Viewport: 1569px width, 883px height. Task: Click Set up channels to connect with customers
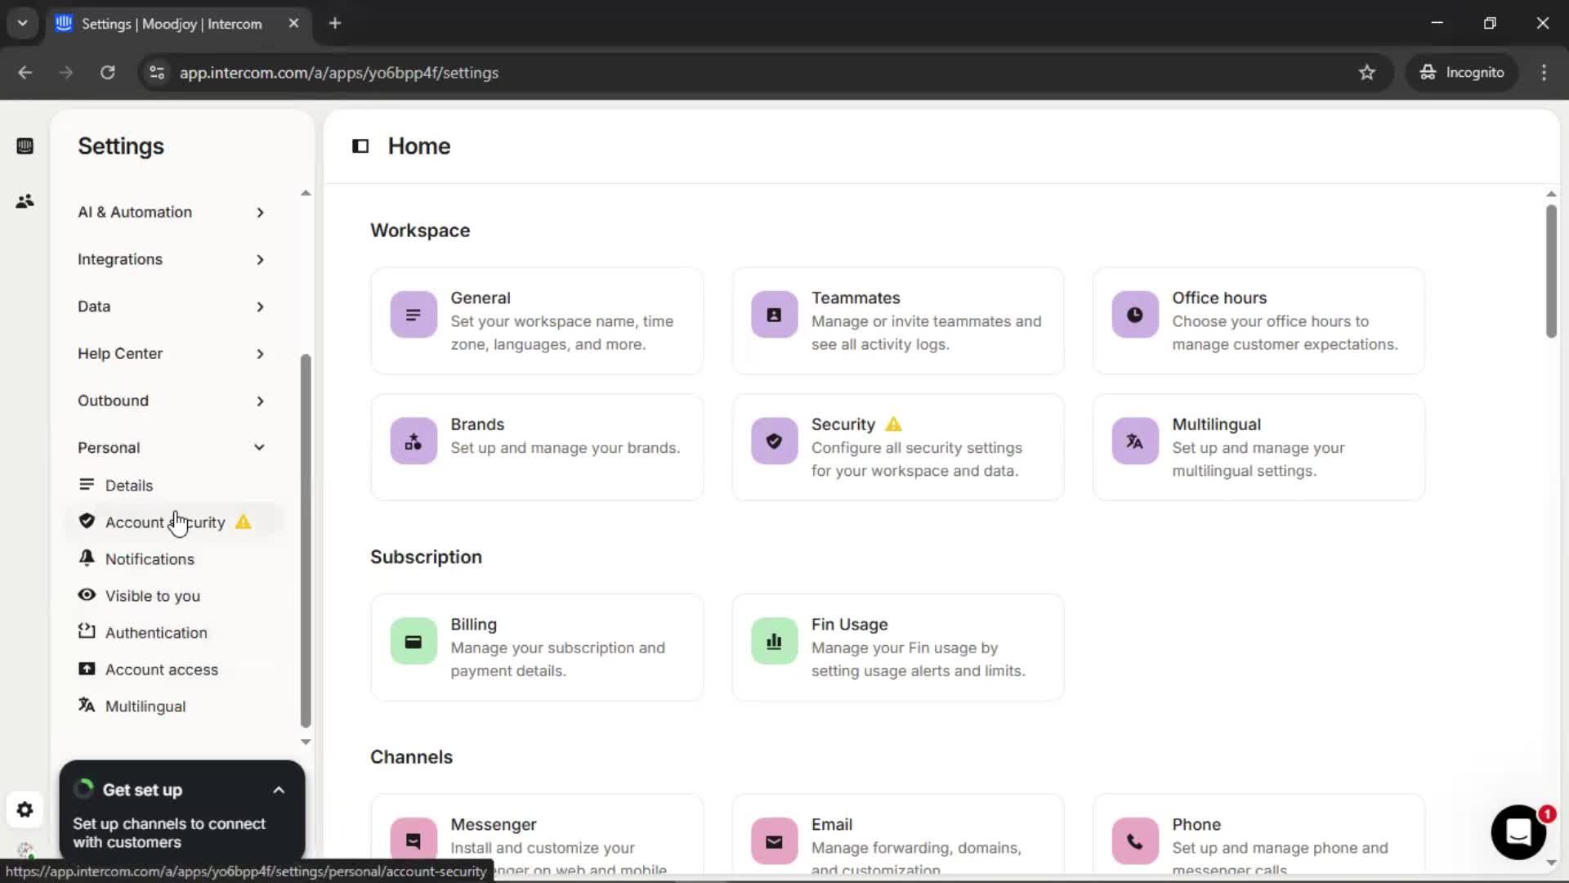coord(169,833)
